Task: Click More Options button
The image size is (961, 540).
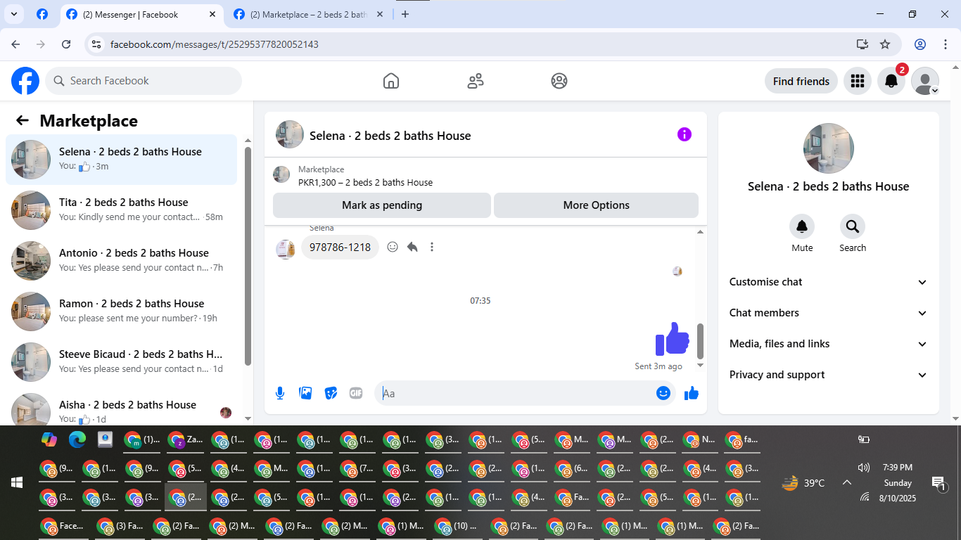Action: pyautogui.click(x=597, y=205)
